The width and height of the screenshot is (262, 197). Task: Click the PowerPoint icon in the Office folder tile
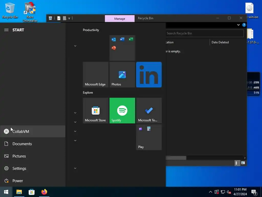(114, 48)
